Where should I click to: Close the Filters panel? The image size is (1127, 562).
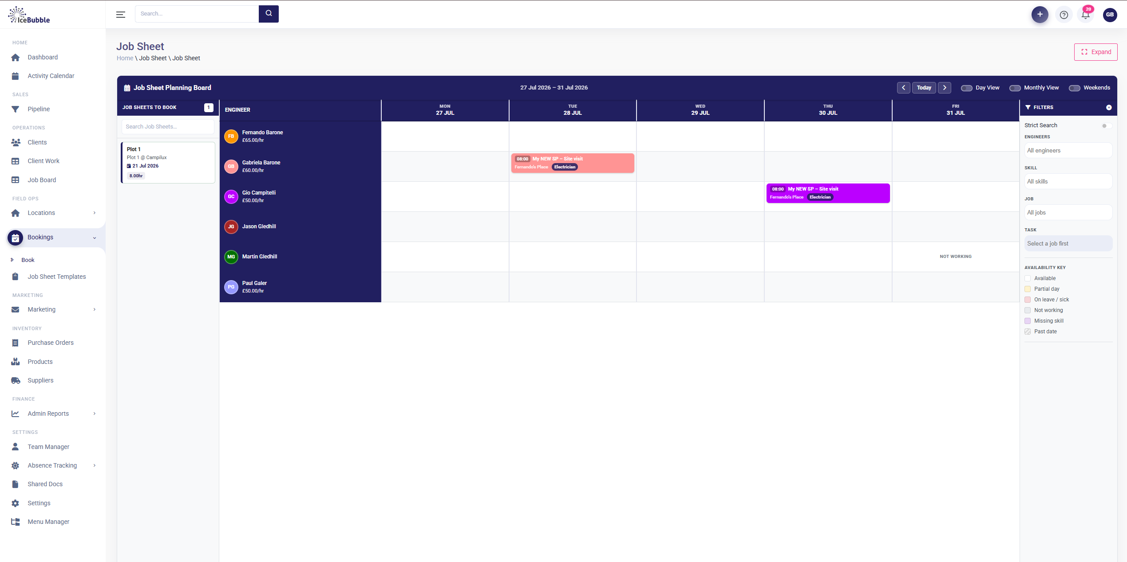click(1109, 107)
